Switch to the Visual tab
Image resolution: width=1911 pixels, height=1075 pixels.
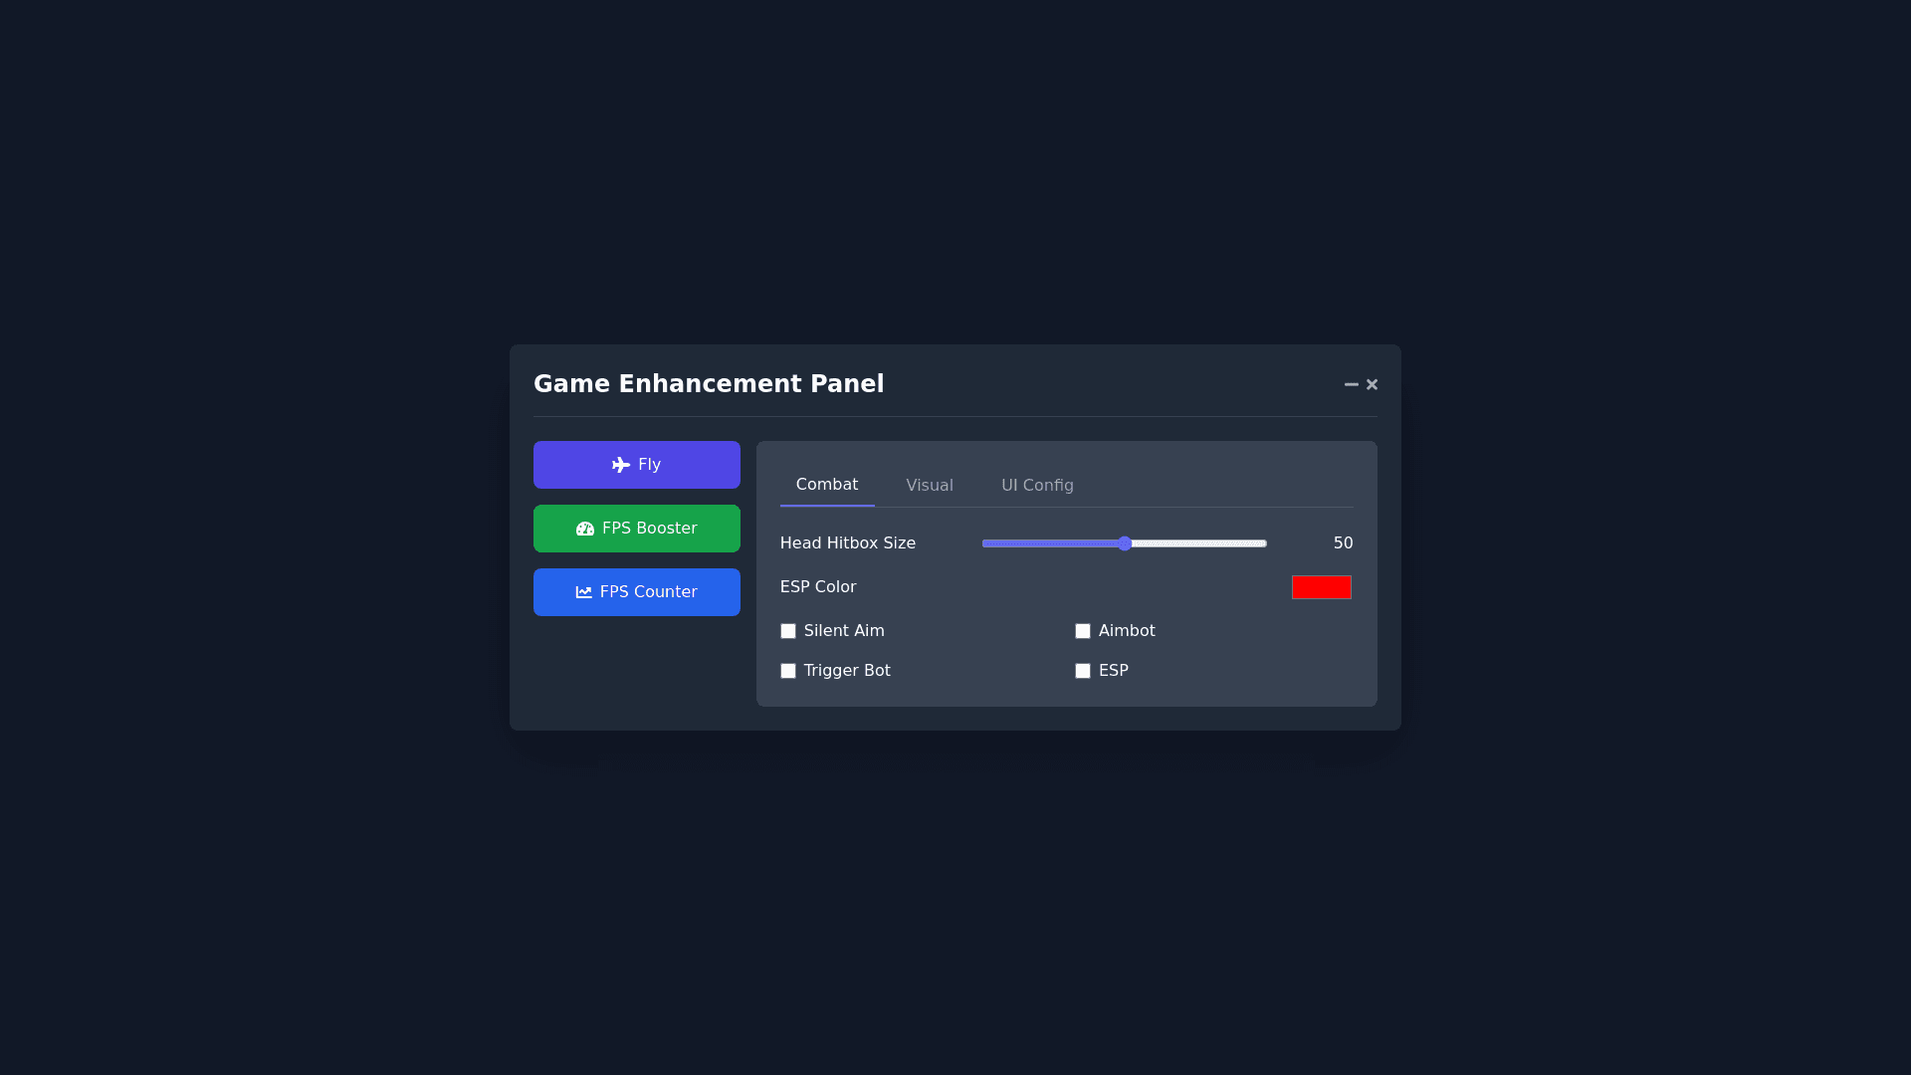click(x=930, y=486)
